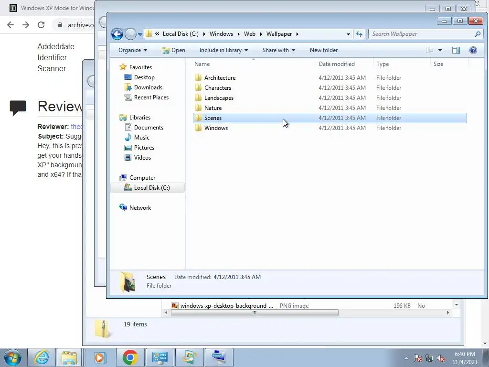Click Network in navigation pane

(x=140, y=208)
